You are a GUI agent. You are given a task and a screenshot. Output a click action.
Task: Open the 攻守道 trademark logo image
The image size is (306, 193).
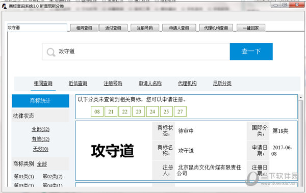(113, 151)
